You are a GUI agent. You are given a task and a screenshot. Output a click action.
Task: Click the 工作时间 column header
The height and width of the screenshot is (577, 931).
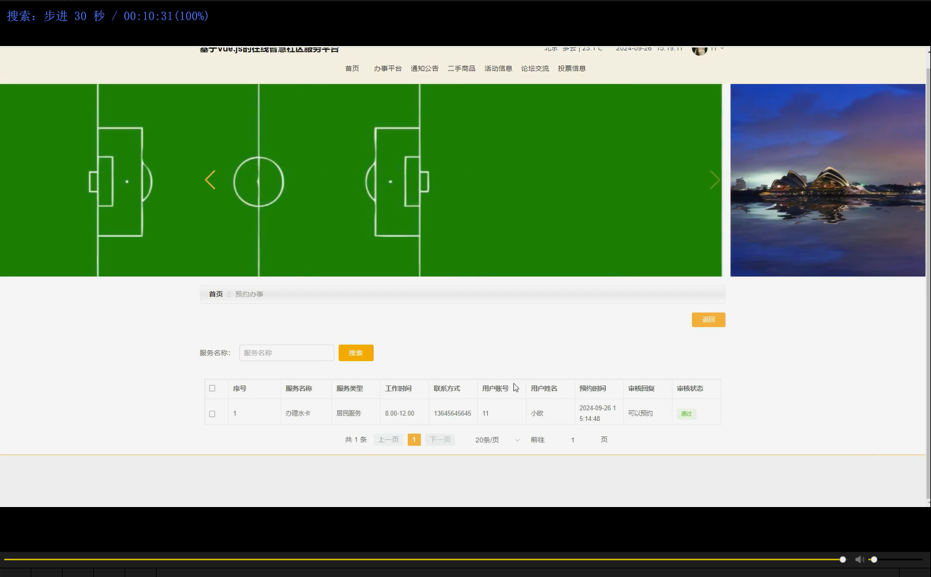pos(399,389)
